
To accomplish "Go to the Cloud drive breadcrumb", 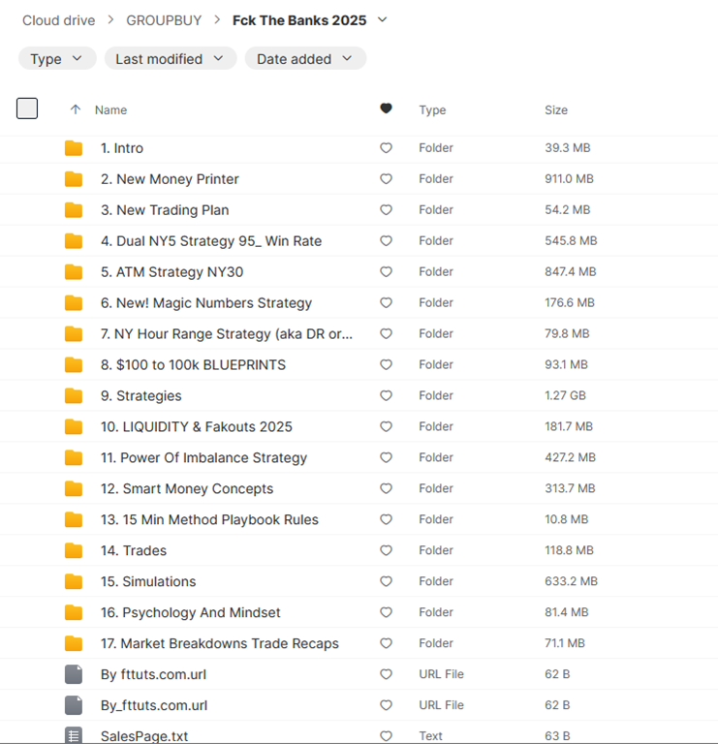I will point(59,19).
